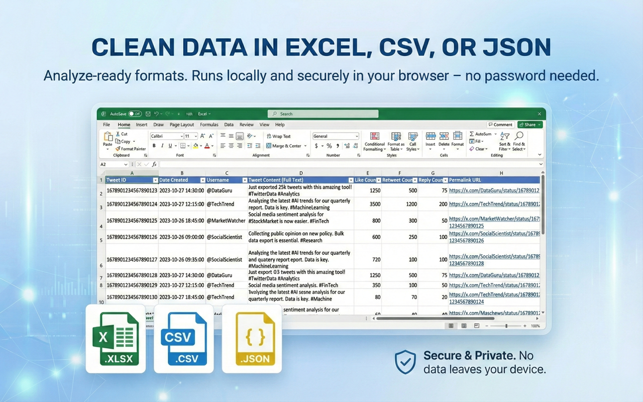Increase font size with the larger A icon
Viewport: 643px width, 402px height.
pos(203,136)
